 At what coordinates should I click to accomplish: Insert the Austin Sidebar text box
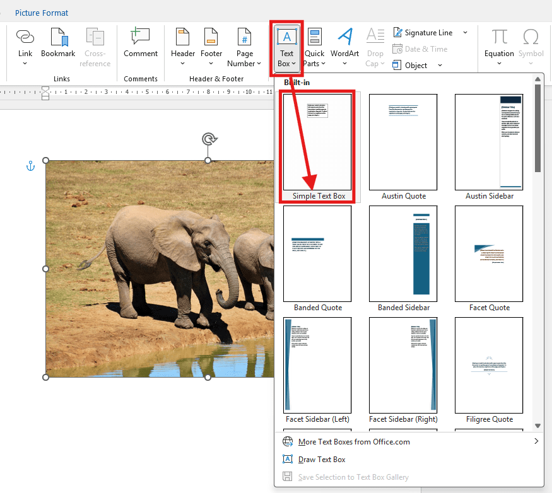[x=489, y=142]
